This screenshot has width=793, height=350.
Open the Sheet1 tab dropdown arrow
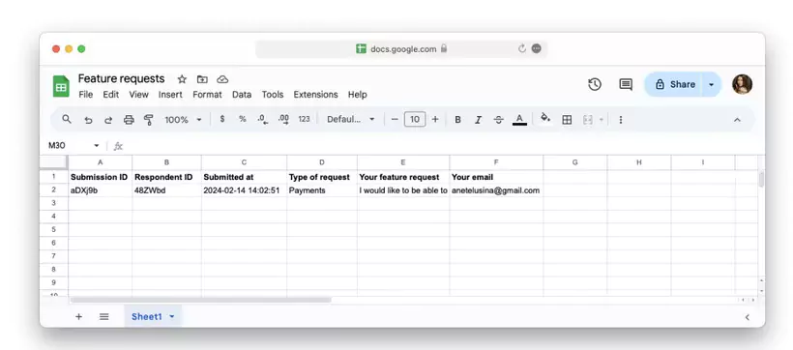(171, 316)
